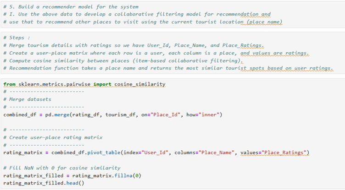Click the 'from sklearn.metrics.pairwise import' line
Viewport: 345px width, 190px height.
55,84
